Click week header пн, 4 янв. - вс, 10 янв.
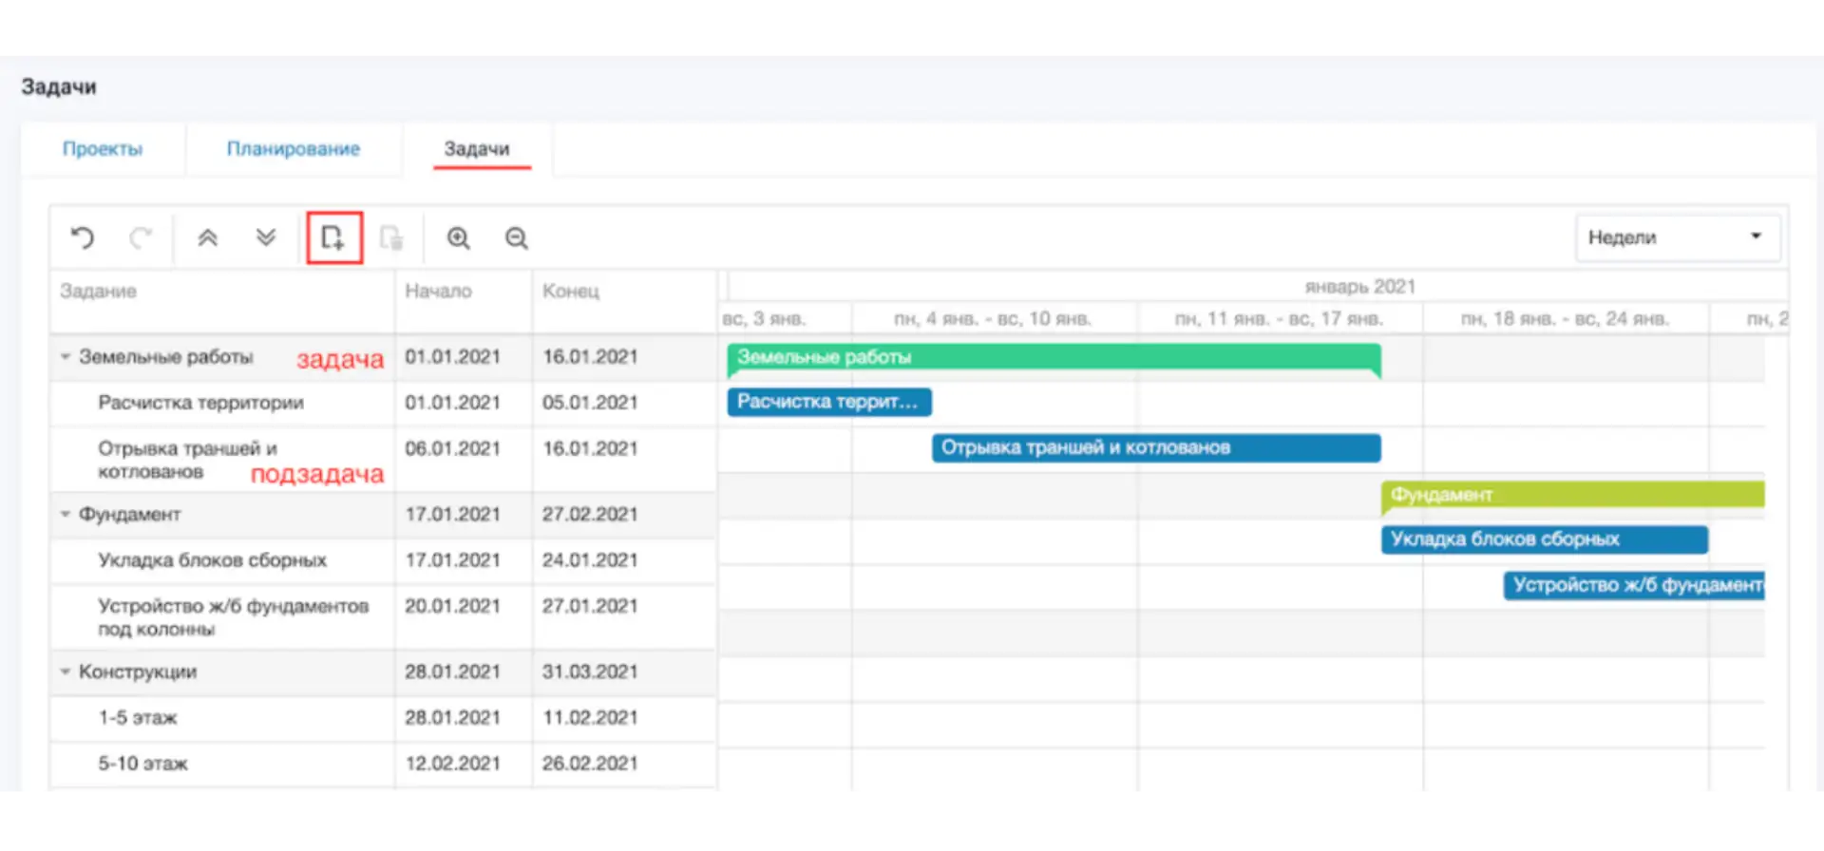 coord(993,319)
